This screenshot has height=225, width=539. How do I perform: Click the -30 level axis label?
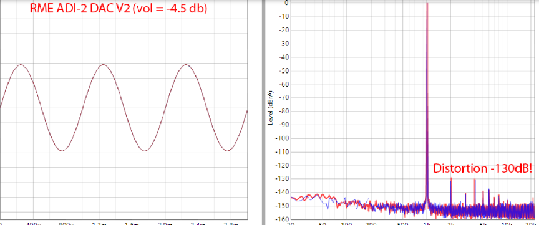click(x=284, y=44)
